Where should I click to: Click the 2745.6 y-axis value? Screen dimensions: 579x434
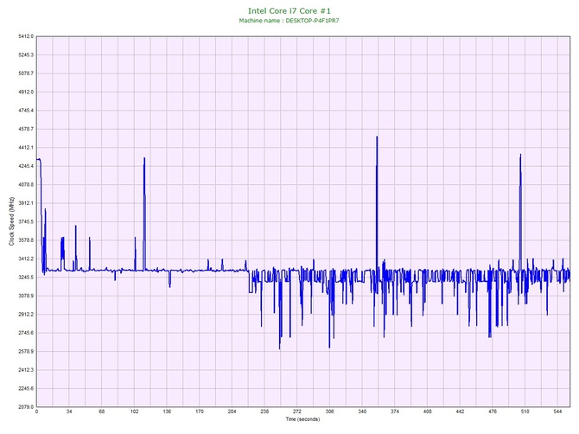tap(26, 333)
